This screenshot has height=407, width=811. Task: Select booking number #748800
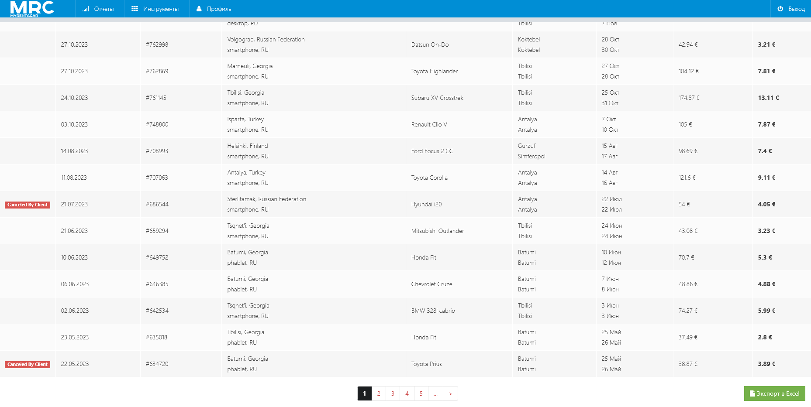[157, 124]
